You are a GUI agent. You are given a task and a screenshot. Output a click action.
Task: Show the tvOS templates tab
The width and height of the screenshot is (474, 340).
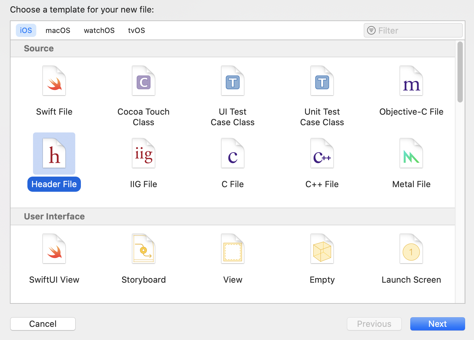(x=136, y=30)
